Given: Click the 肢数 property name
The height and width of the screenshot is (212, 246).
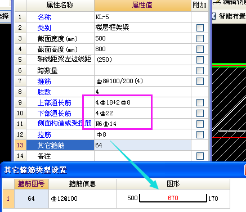Looking at the screenshot, I should point(44,92).
